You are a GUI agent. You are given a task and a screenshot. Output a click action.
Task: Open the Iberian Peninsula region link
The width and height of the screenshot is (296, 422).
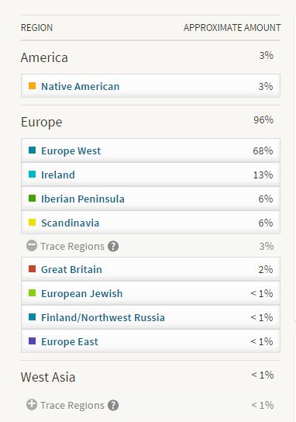click(x=83, y=199)
